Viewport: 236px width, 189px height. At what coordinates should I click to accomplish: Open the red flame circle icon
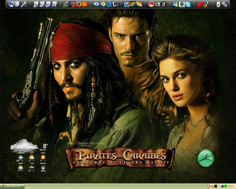(151, 4)
